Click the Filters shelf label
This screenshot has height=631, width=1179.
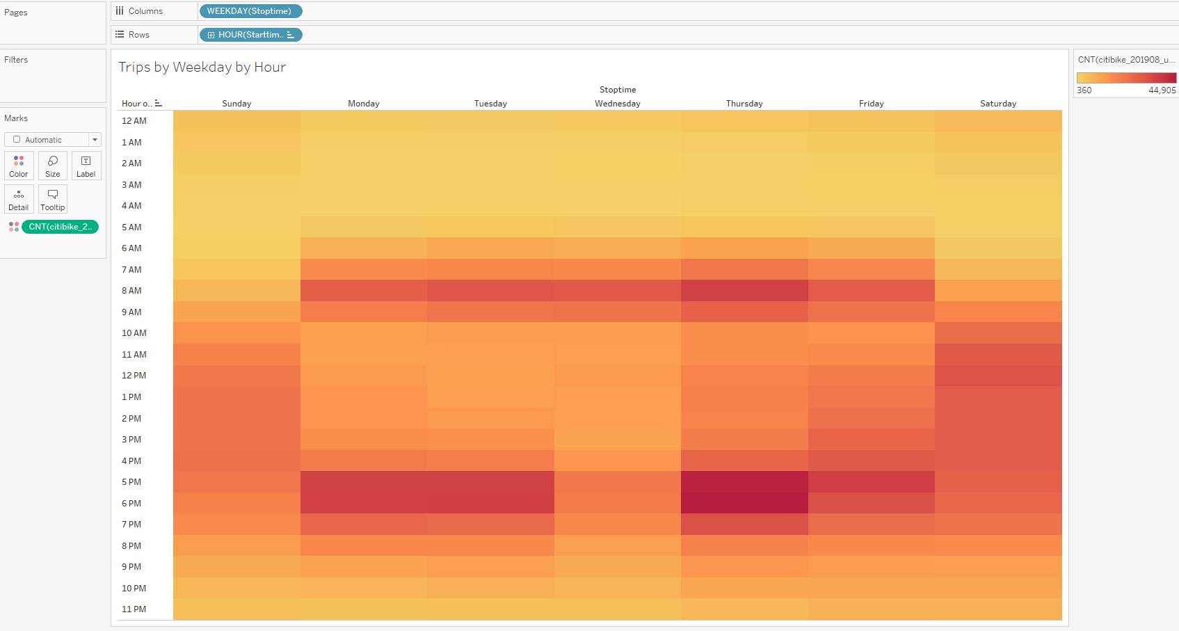pos(16,59)
